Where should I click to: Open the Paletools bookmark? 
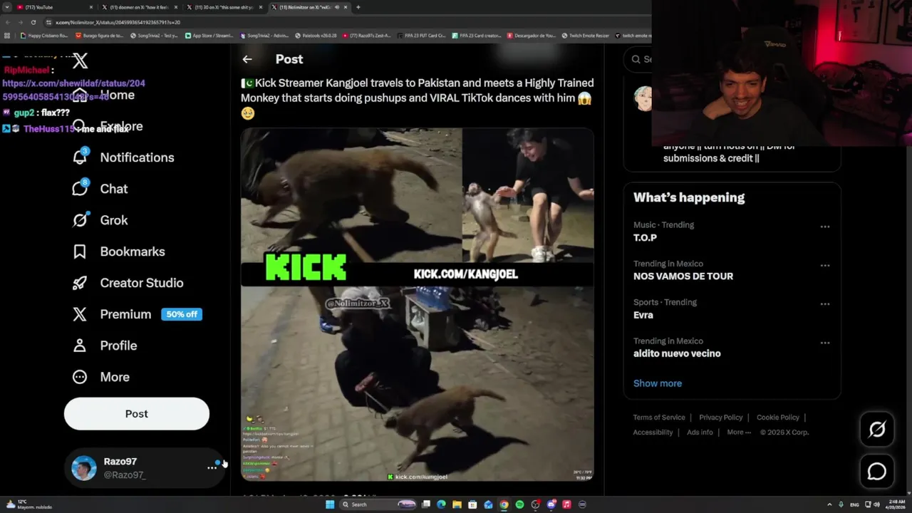[x=315, y=35]
